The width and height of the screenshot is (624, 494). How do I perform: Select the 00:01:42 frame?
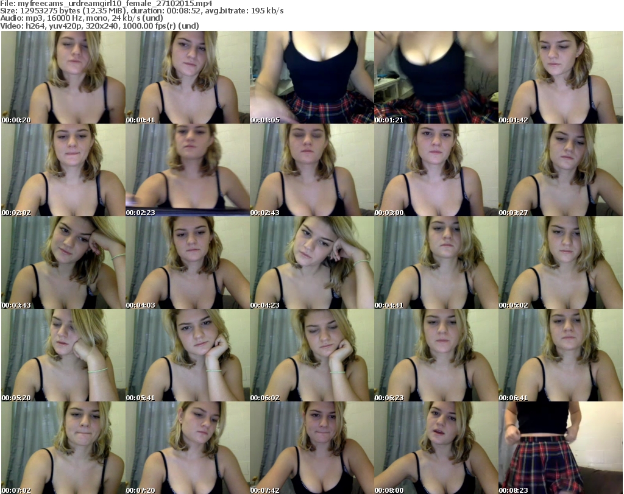click(x=561, y=77)
